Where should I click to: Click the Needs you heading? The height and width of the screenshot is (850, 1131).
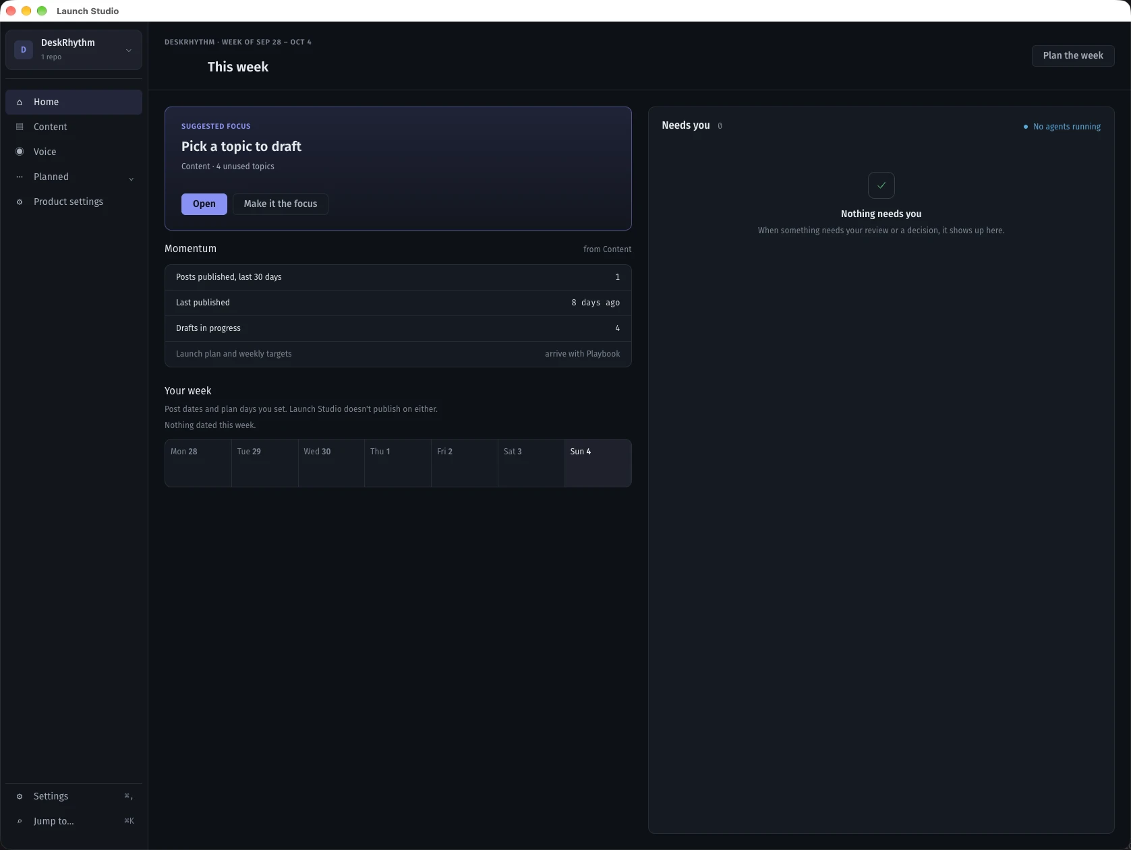pos(686,125)
